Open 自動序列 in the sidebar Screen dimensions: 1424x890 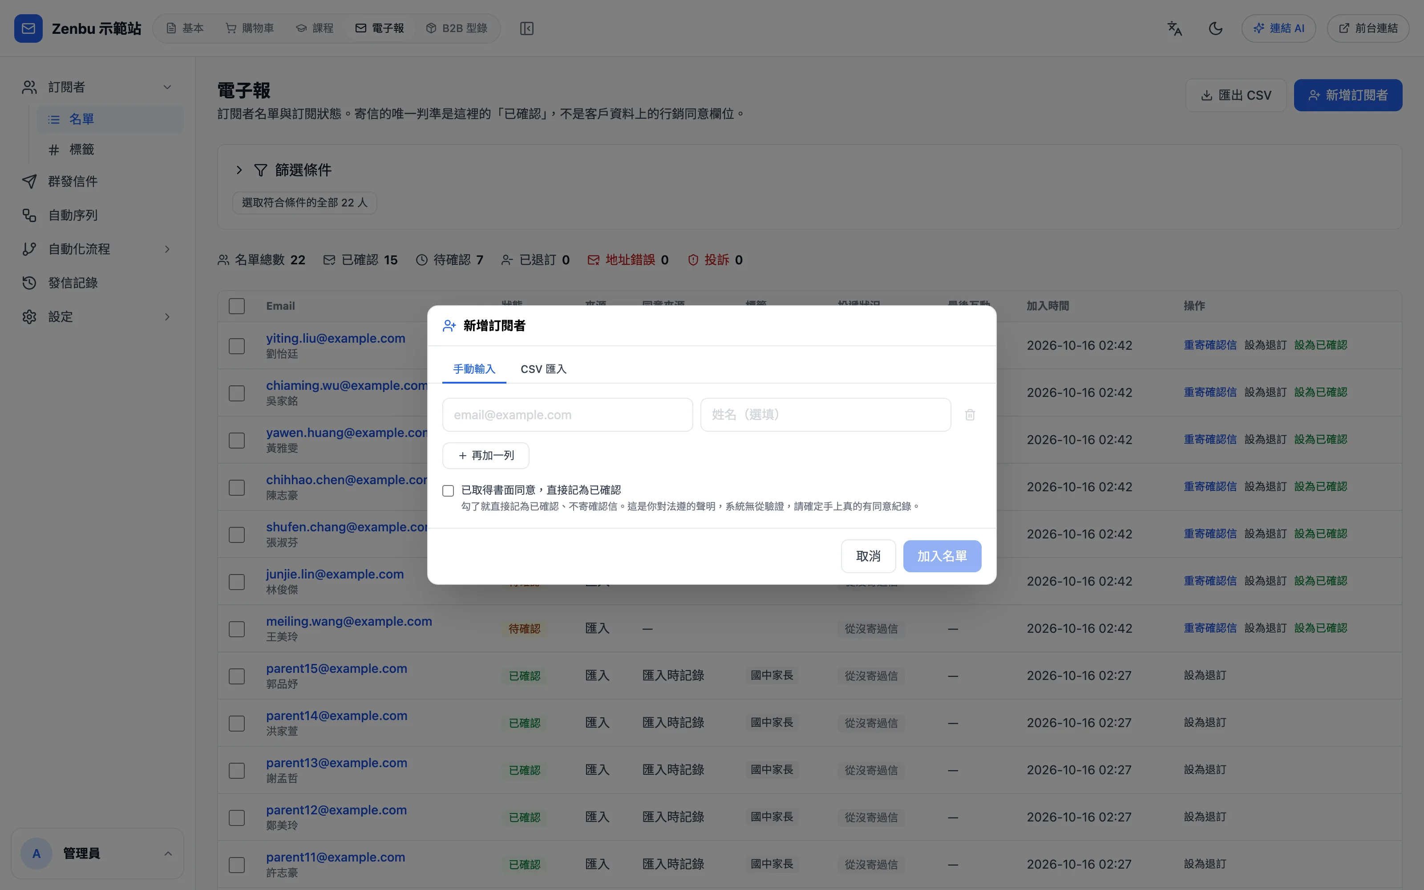pyautogui.click(x=98, y=215)
